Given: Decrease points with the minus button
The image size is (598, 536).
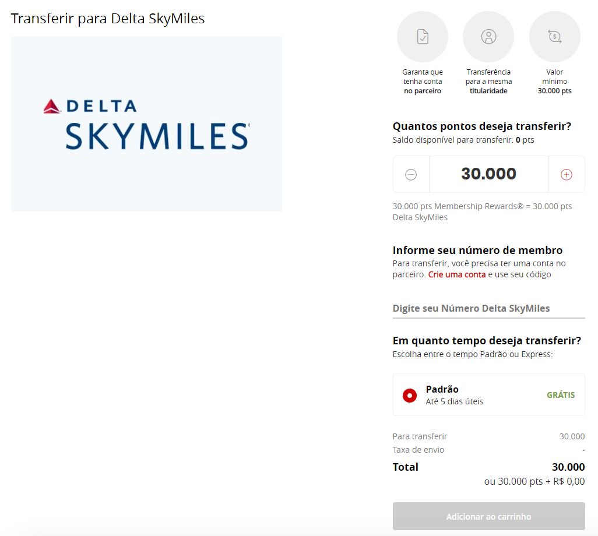Looking at the screenshot, I should 411,175.
